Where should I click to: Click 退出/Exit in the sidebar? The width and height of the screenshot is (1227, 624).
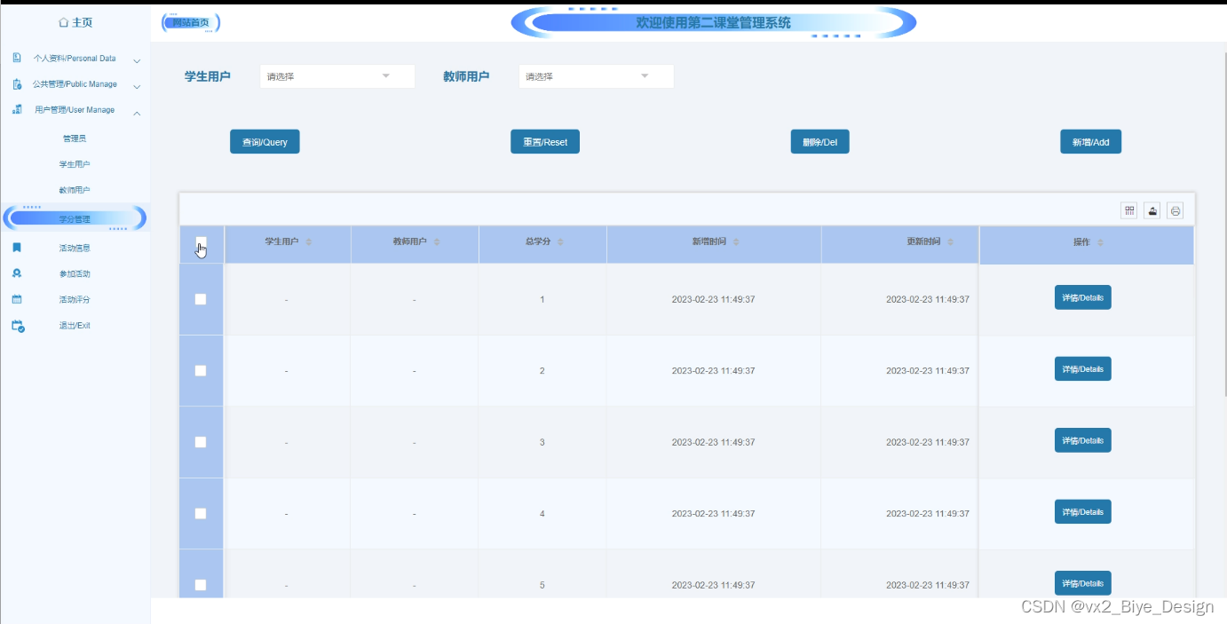pos(75,326)
